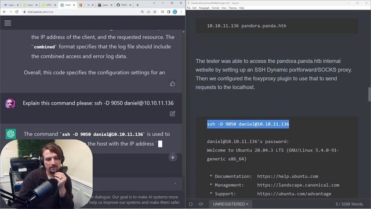The image size is (371, 209).
Task: Toggle Chrome's side panel icon
Action: [x=169, y=12]
